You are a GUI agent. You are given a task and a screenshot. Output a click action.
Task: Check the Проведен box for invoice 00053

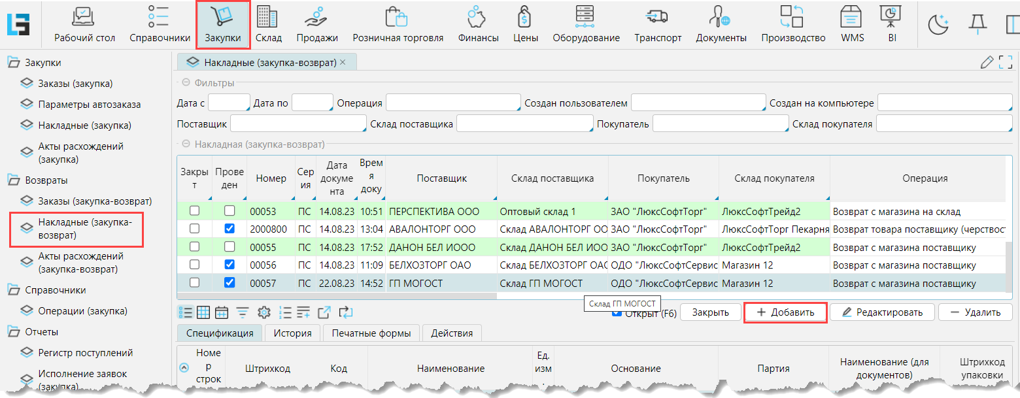pos(229,211)
